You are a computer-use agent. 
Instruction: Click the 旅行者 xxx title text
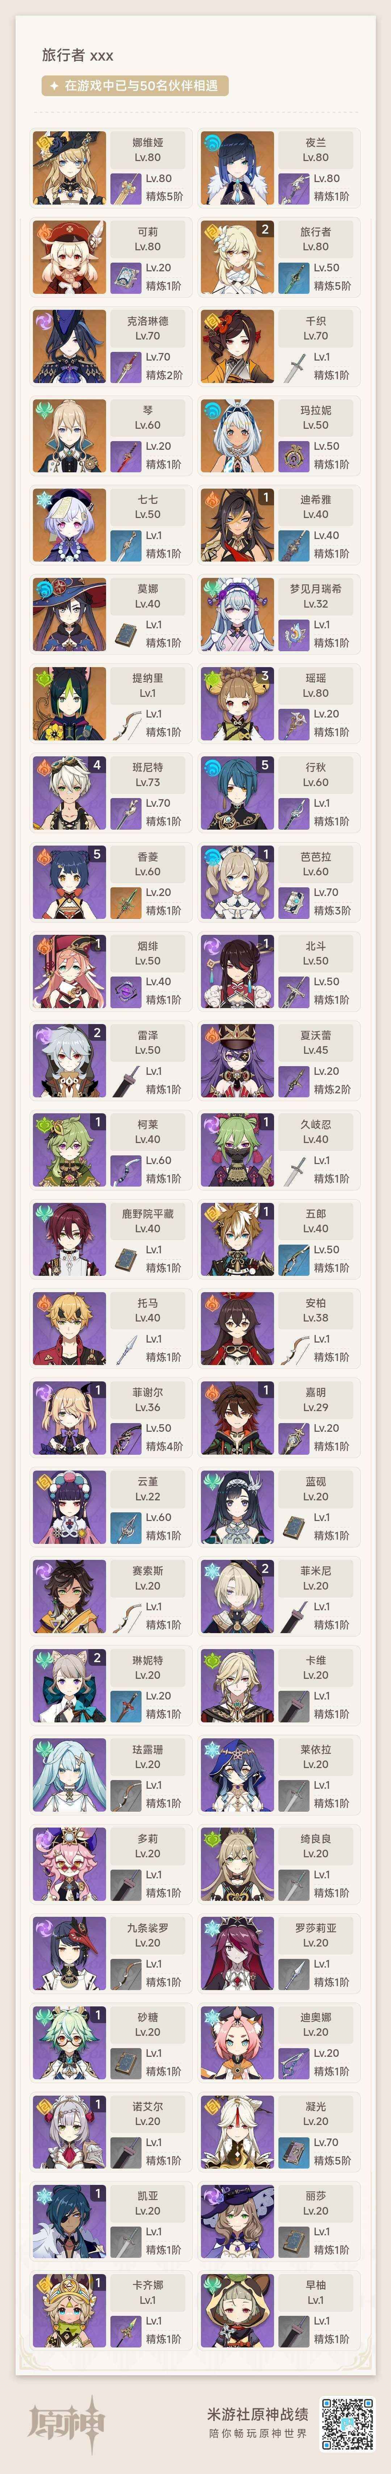tap(77, 56)
